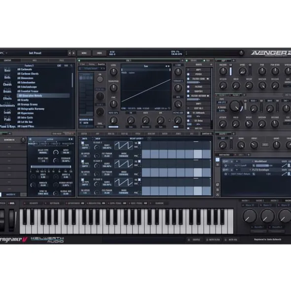
Task: Toggle SHAPER1 in the route list
Action: [188, 91]
